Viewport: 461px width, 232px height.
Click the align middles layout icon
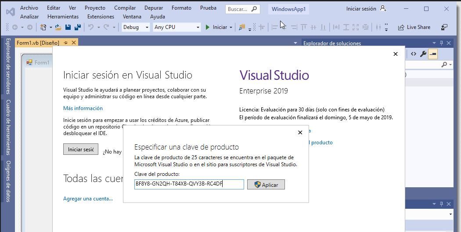(x=313, y=27)
